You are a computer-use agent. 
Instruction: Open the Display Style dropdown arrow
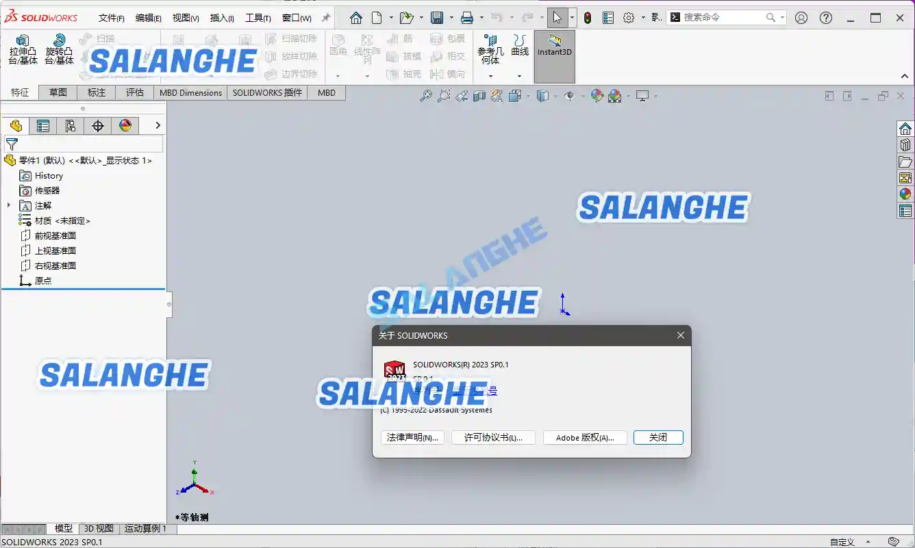pos(556,96)
